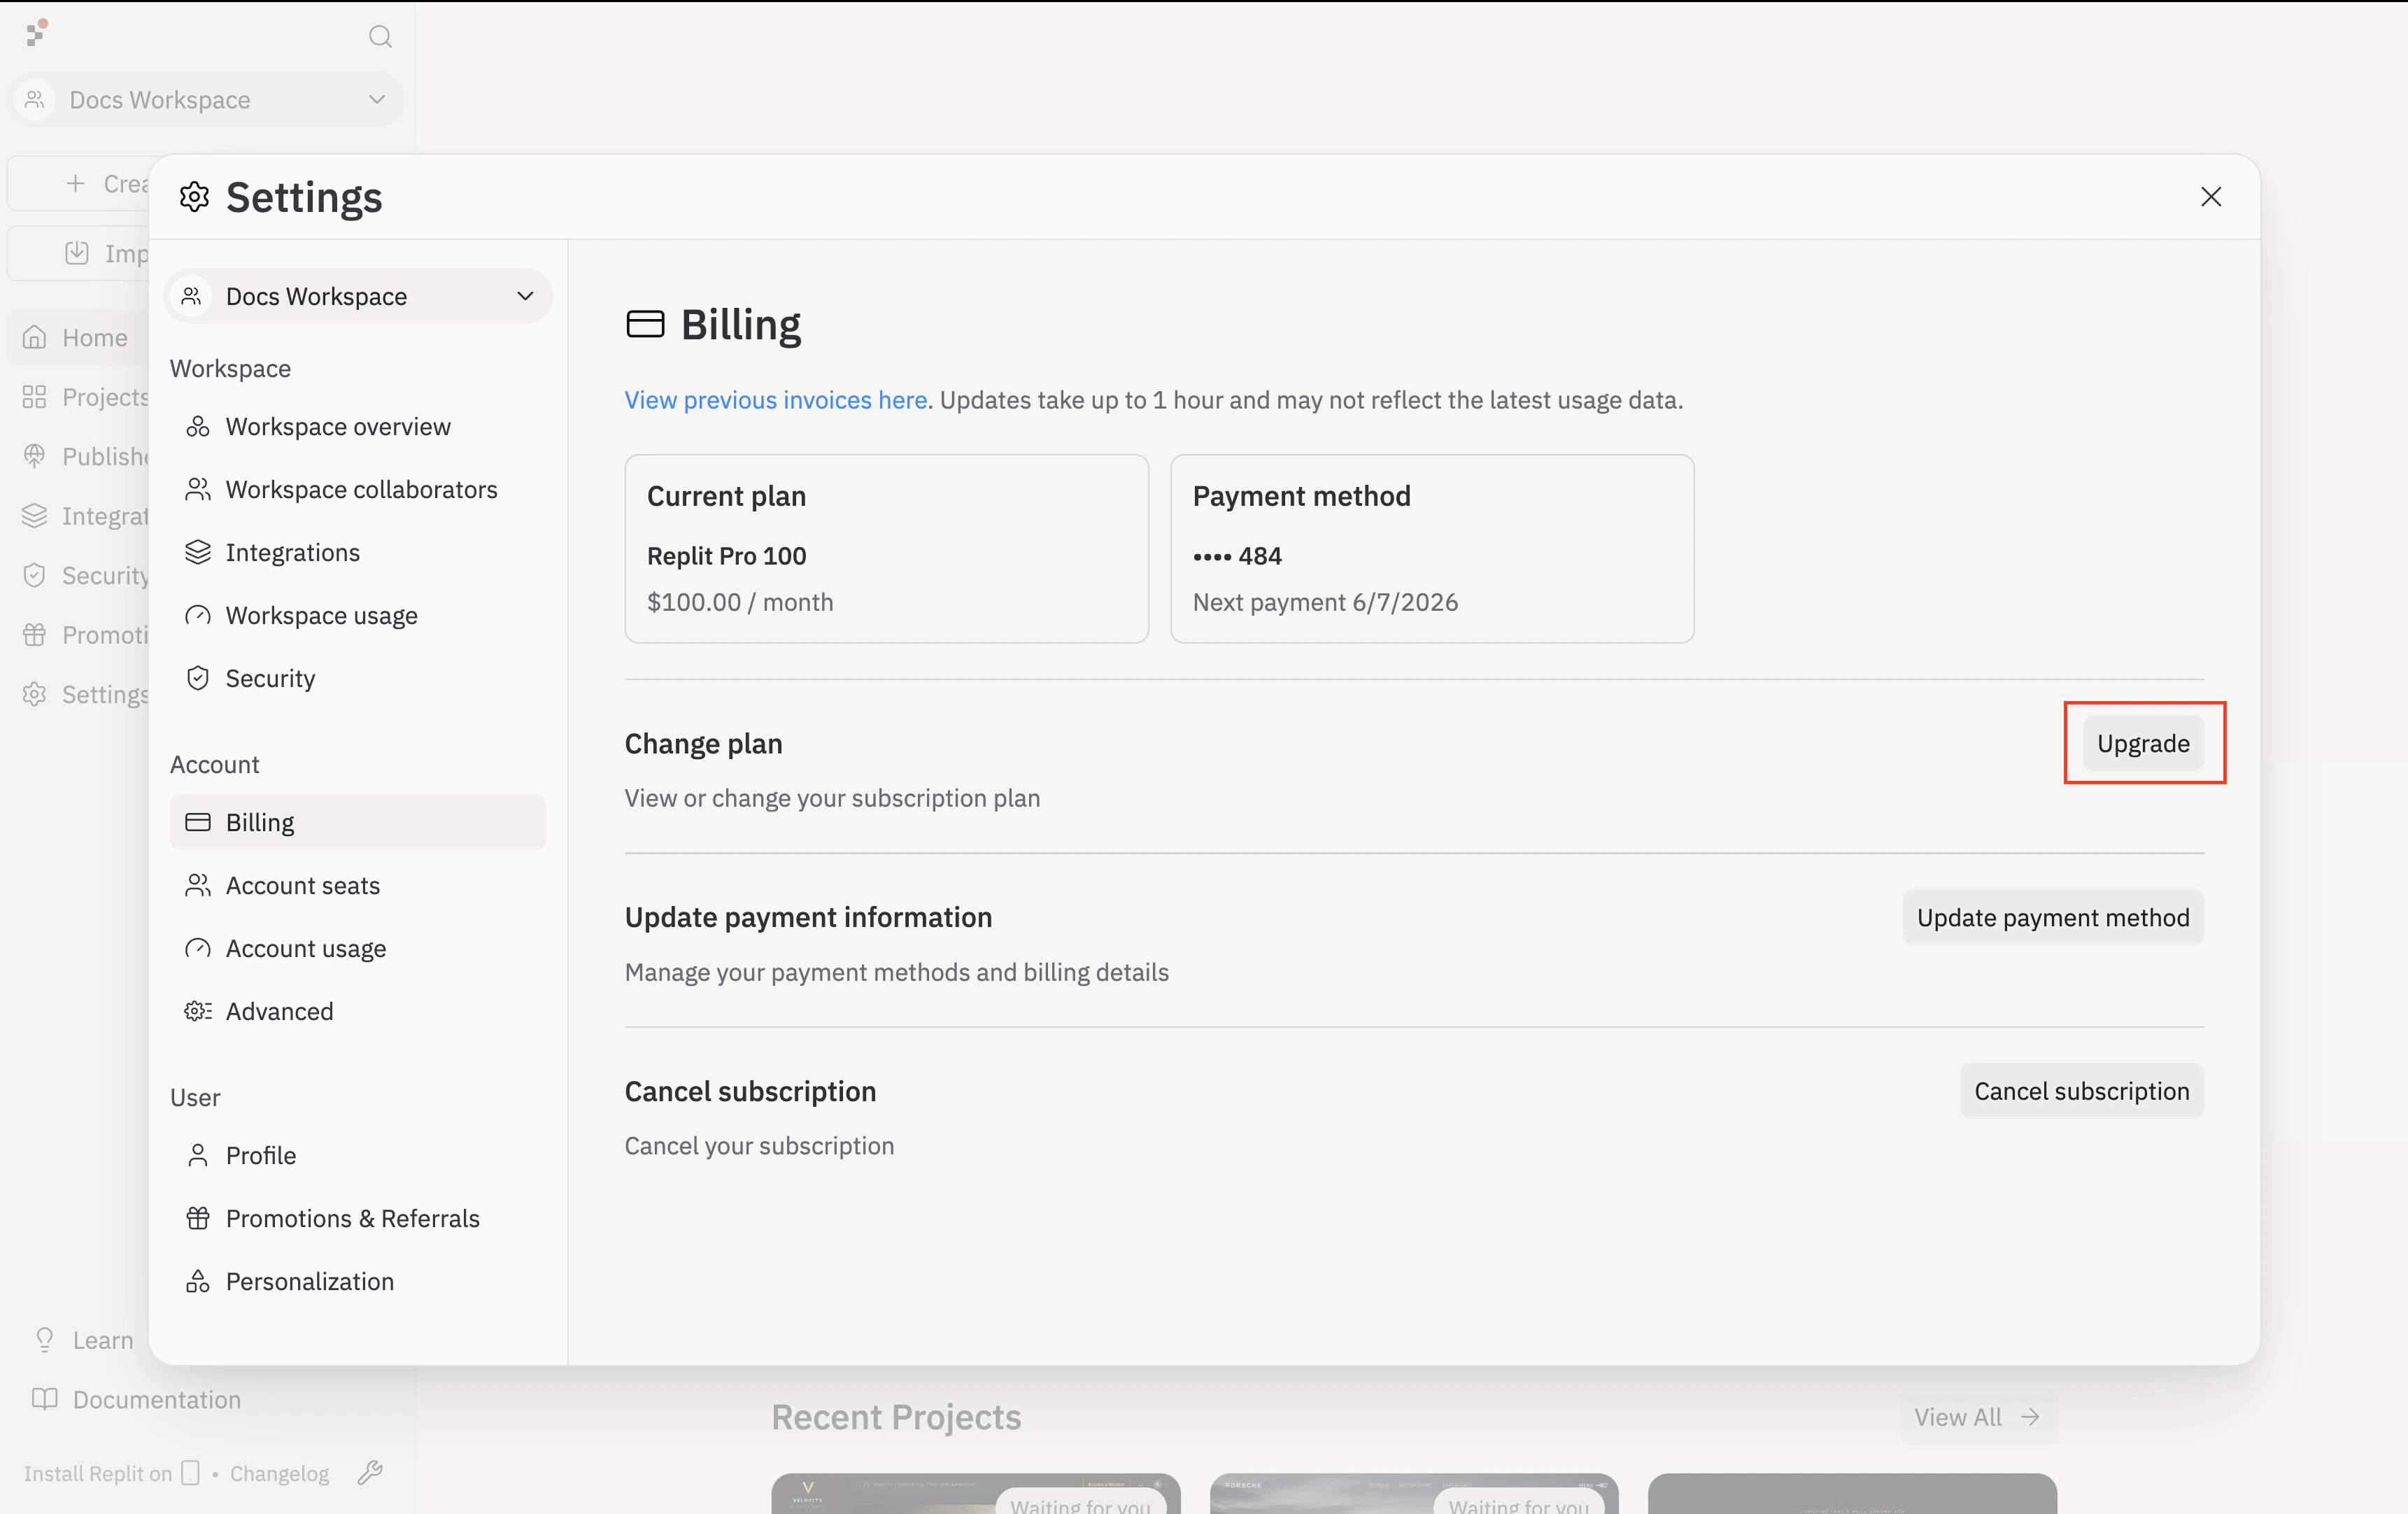Image resolution: width=2408 pixels, height=1514 pixels.
Task: Click the Current plan card
Action: pos(886,549)
